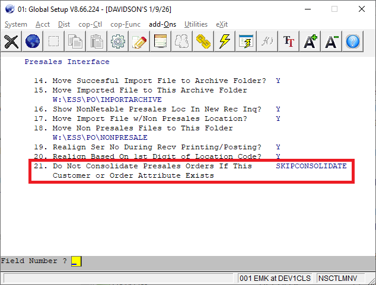The height and width of the screenshot is (285, 376).
Task: Click the eXit menu item
Action: [x=222, y=24]
